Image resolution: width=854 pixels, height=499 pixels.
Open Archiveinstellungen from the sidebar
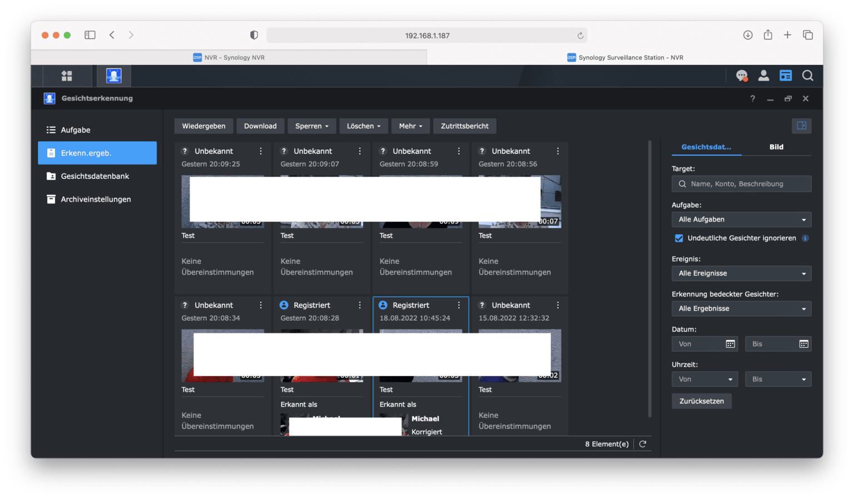coord(96,199)
